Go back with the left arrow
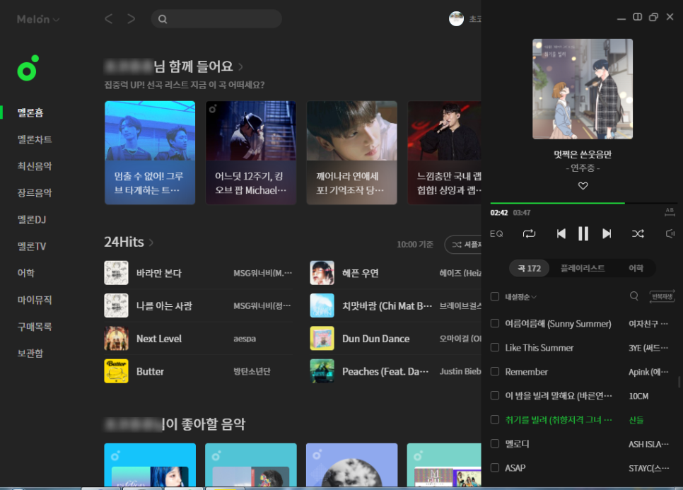Viewport: 683px width, 490px height. coord(108,18)
